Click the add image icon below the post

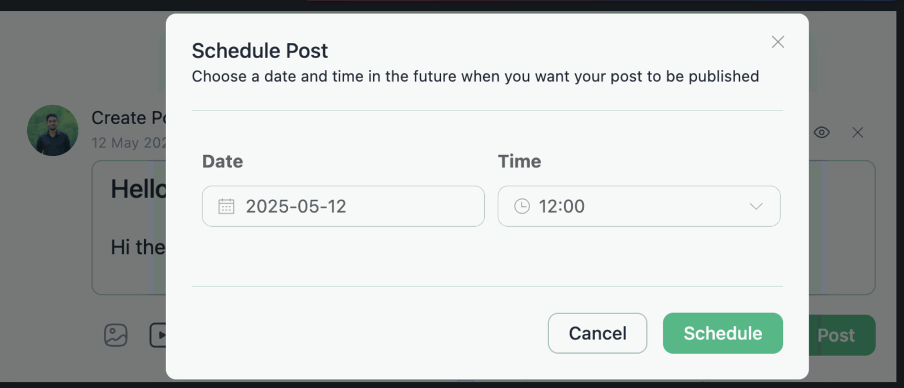[x=116, y=335]
